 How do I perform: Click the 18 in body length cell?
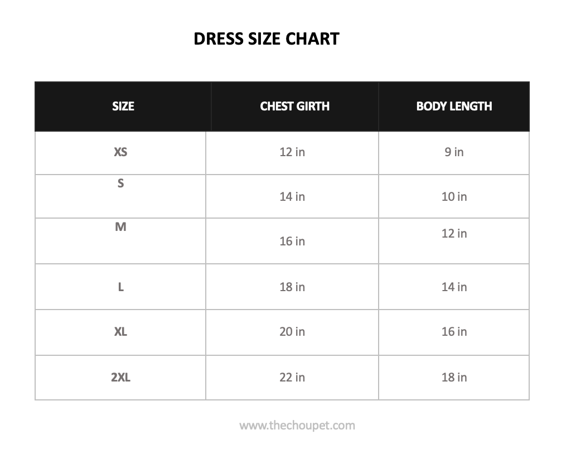coord(454,378)
